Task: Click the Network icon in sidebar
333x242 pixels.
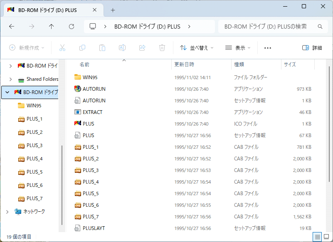Action: [18, 211]
